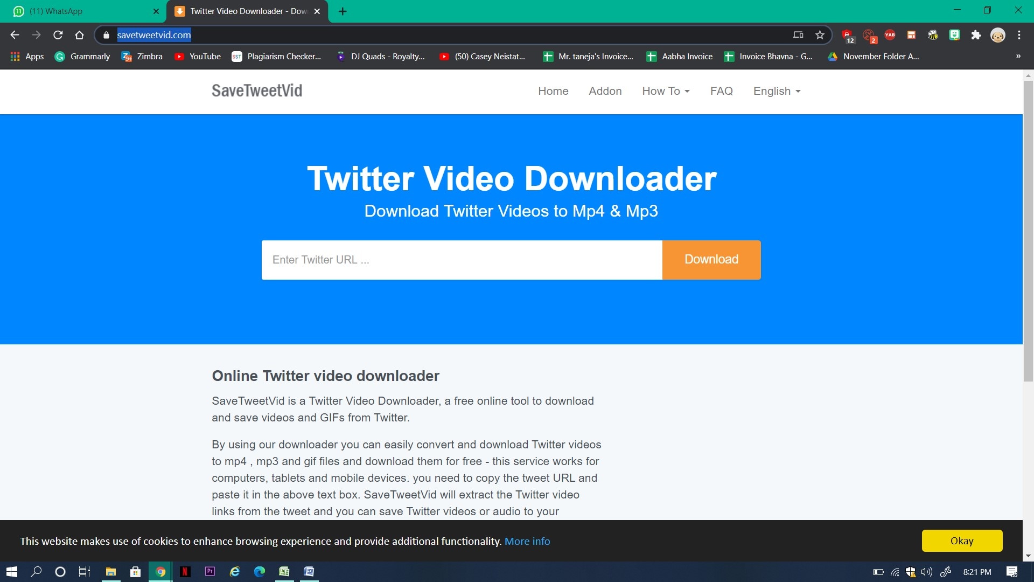Open Excel from taskbar
Screen dimensions: 1034x582
coord(284,572)
